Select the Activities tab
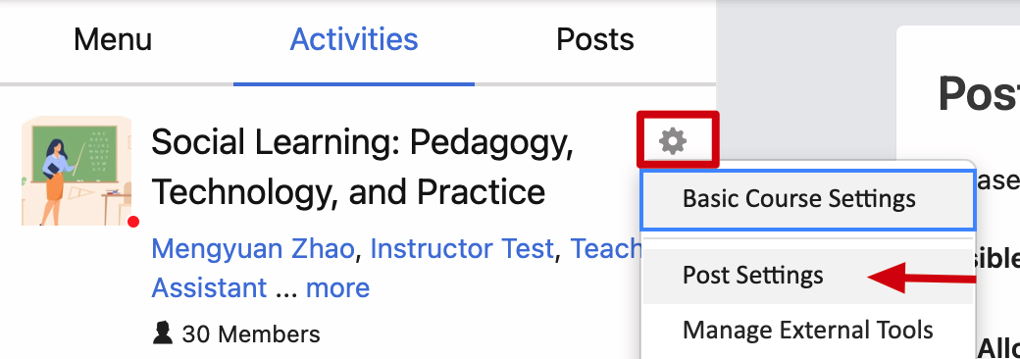This screenshot has height=359, width=1020. 354,39
